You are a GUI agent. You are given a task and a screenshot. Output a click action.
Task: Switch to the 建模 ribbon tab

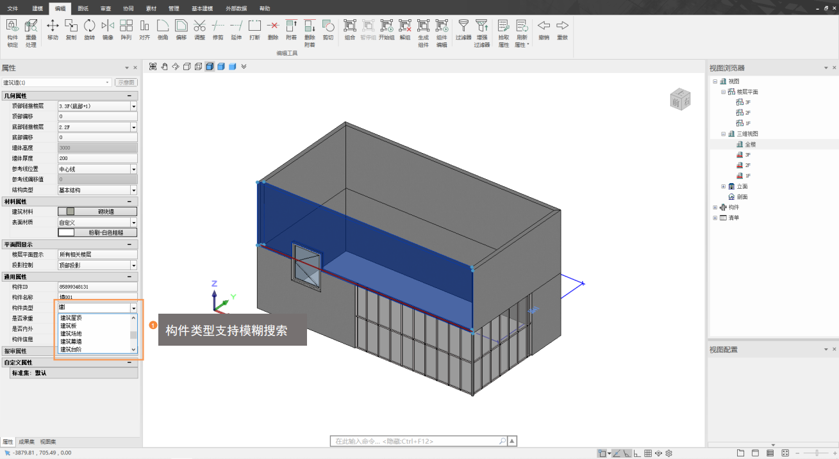coord(38,8)
